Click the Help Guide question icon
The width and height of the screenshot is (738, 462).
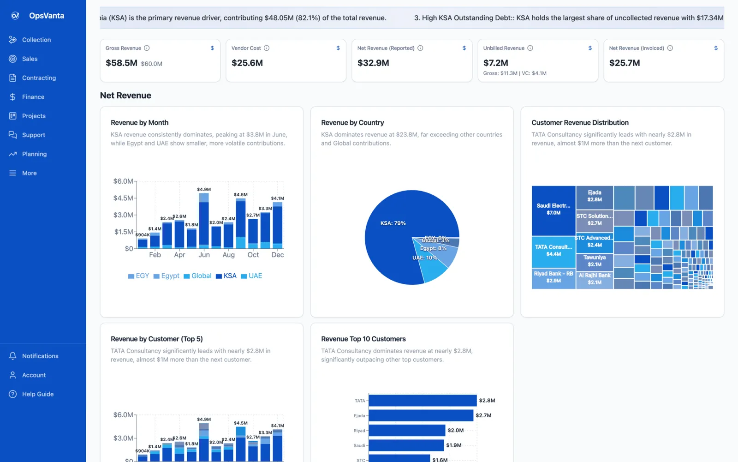(x=13, y=394)
